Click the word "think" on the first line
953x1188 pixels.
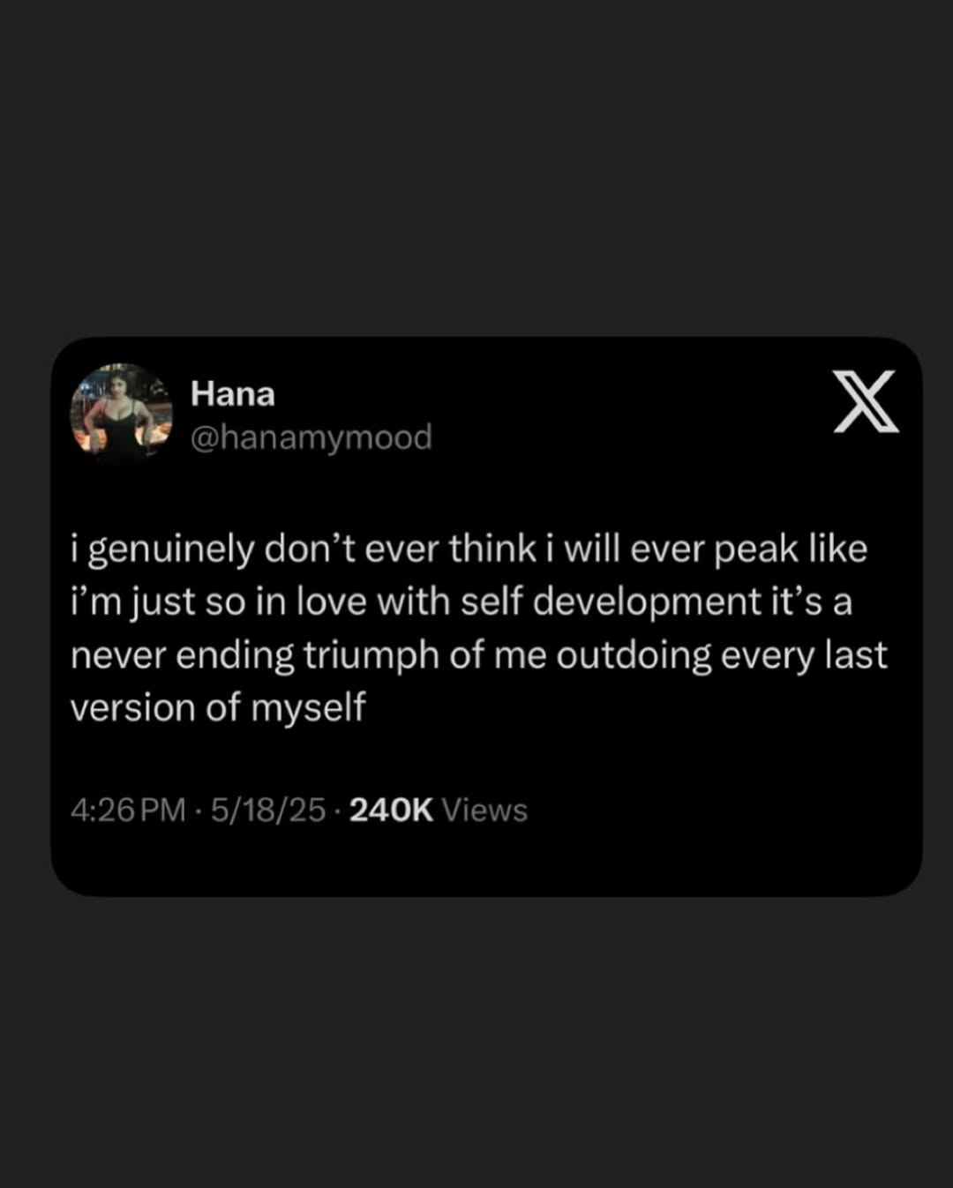coord(492,549)
